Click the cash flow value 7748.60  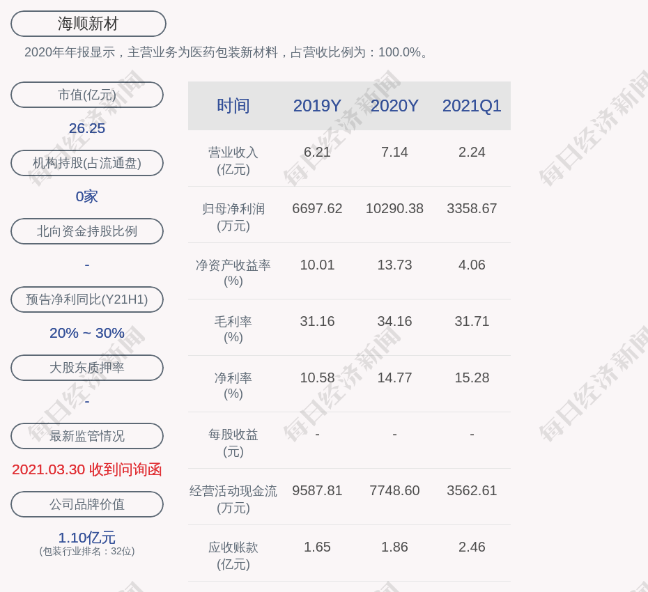click(x=394, y=491)
